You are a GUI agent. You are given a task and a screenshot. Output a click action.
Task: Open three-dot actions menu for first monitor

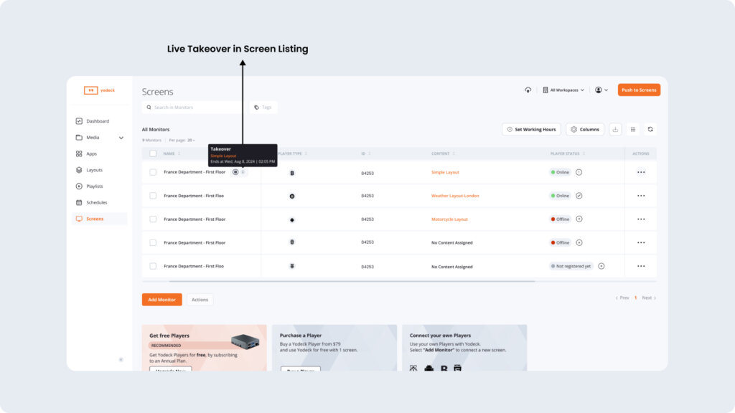coord(641,172)
